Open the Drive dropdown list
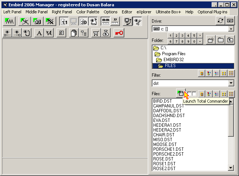The width and height of the screenshot is (239, 176). (x=231, y=29)
